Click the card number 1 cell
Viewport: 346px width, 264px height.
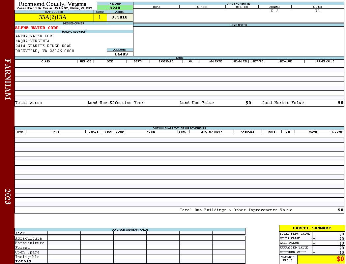(x=100, y=17)
